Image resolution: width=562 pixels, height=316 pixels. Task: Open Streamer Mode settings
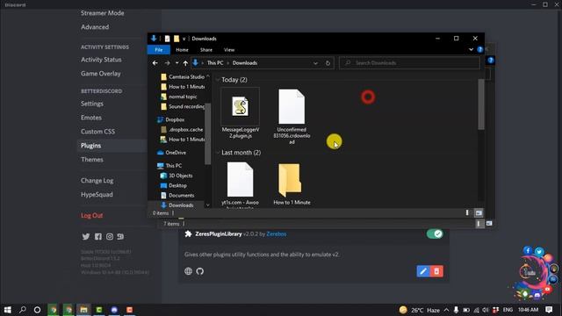103,13
